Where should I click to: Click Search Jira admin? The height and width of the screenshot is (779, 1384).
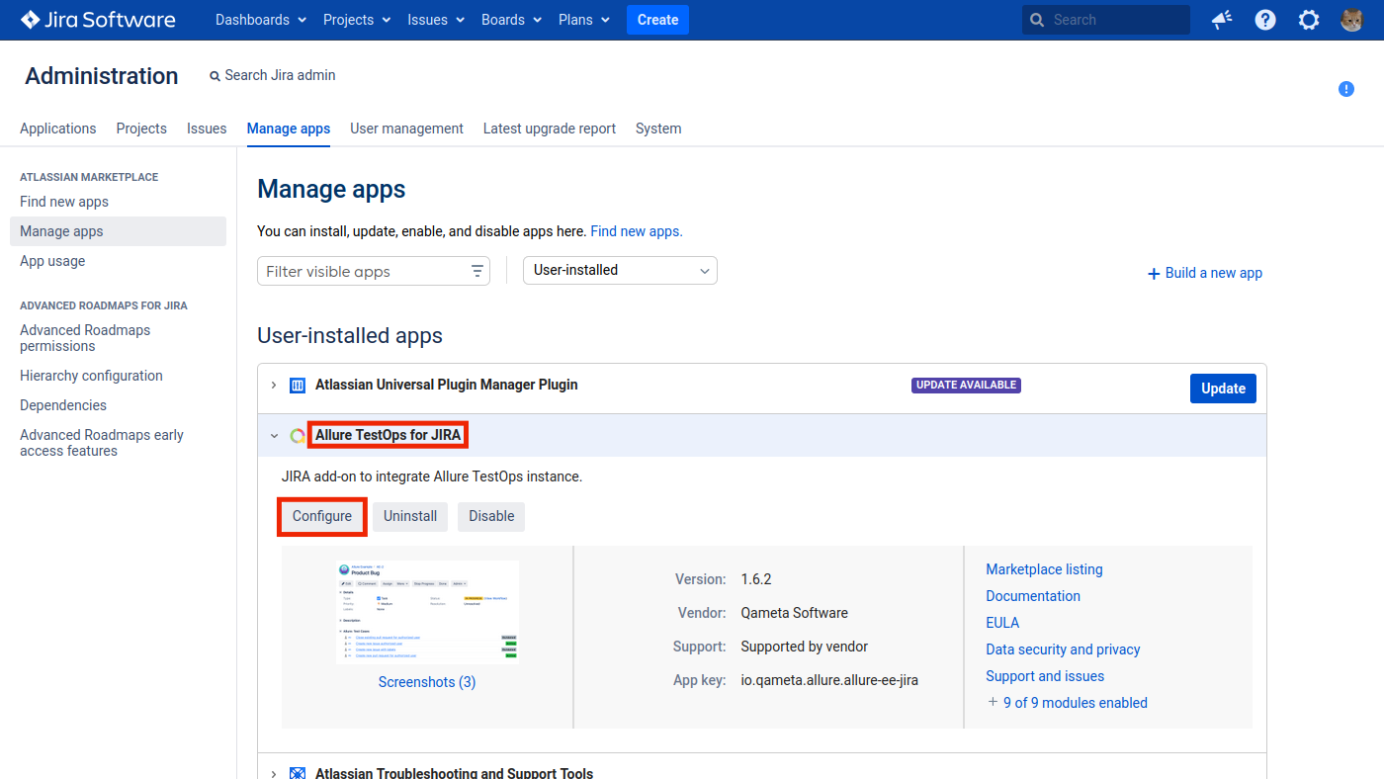pyautogui.click(x=273, y=75)
